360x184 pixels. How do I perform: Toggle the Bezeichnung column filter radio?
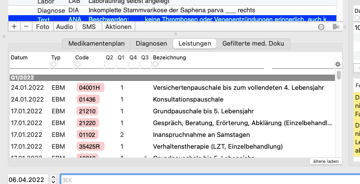pyautogui.click(x=155, y=64)
